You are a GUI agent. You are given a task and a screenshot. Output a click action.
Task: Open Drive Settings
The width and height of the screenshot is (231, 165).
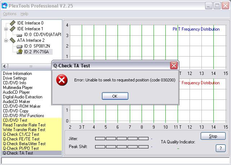tap(15, 78)
